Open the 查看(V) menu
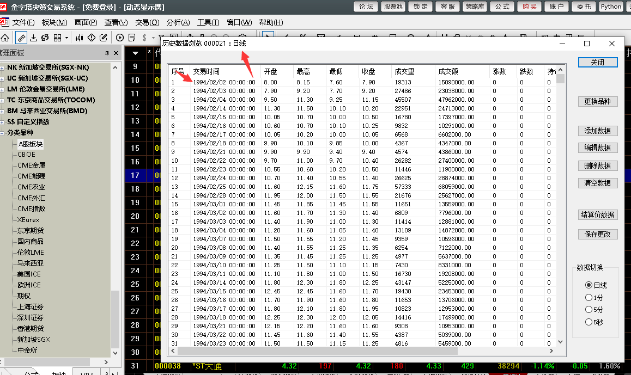This screenshot has width=631, height=375. (116, 22)
